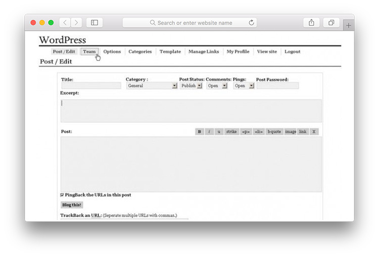Focus the Safari address search field

189,23
